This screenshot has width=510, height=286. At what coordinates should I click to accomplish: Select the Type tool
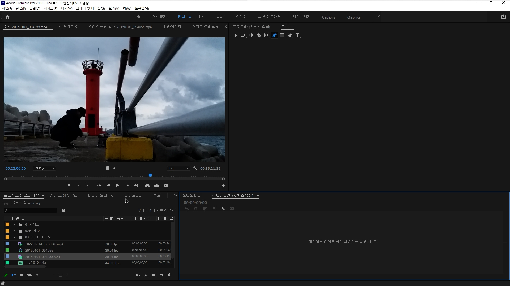297,35
